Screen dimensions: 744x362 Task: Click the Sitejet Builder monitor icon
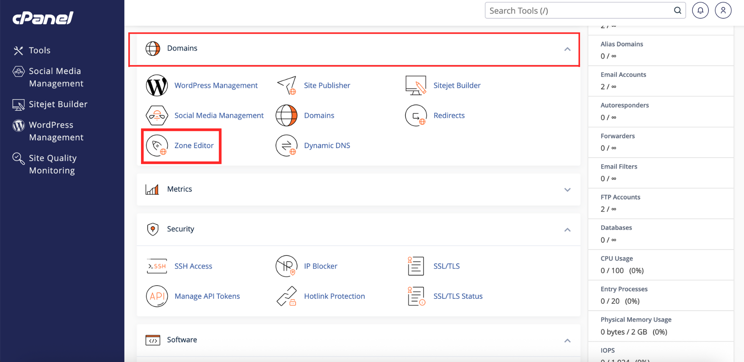[x=416, y=85]
